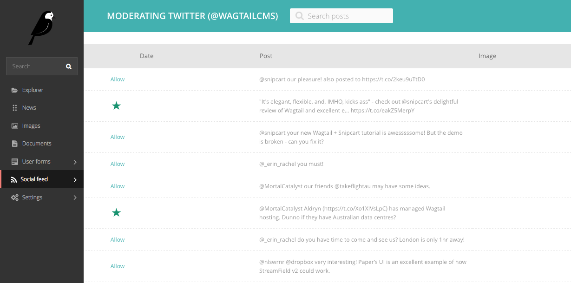Viewport: 571px width, 283px height.
Task: Click the Images picture icon
Action: tap(14, 126)
